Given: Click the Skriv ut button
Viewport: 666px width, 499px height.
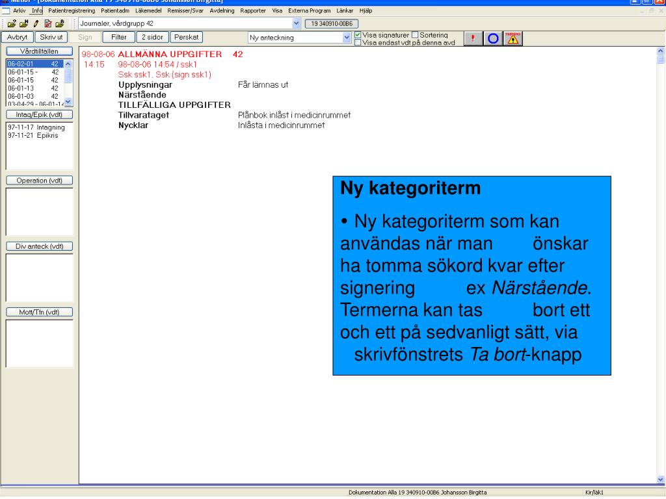Looking at the screenshot, I should (x=51, y=37).
